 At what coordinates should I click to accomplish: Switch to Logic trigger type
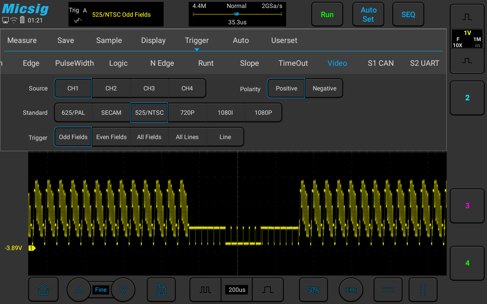point(118,63)
